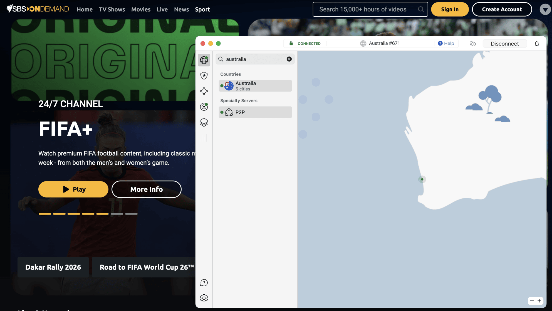The height and width of the screenshot is (311, 552).
Task: Click the connected server pin on map
Action: tap(422, 179)
